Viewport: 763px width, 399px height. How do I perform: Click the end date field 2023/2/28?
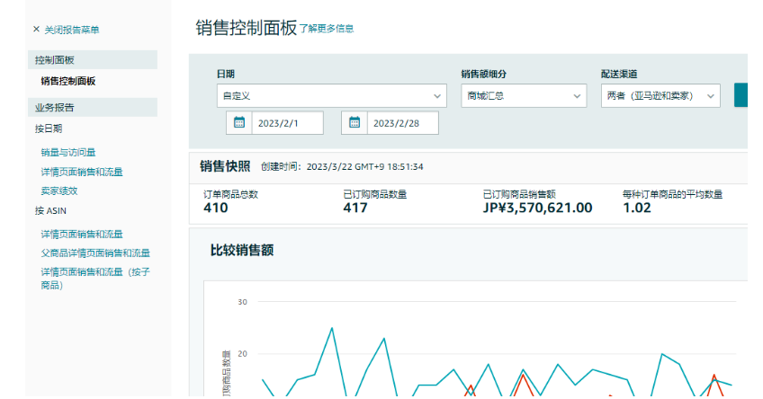point(402,123)
